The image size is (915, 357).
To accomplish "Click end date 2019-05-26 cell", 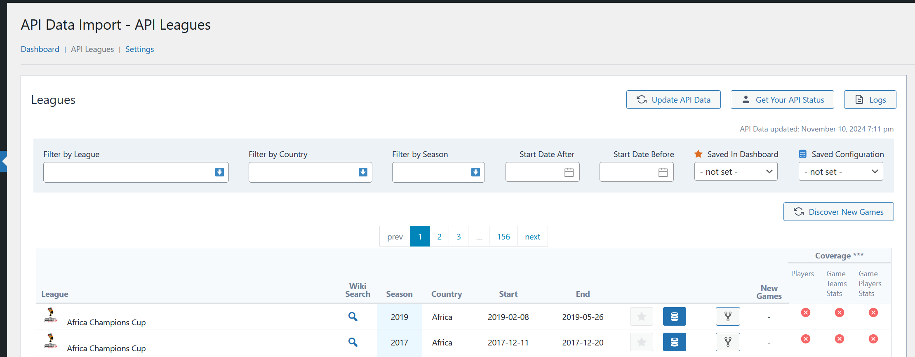I will coord(583,317).
